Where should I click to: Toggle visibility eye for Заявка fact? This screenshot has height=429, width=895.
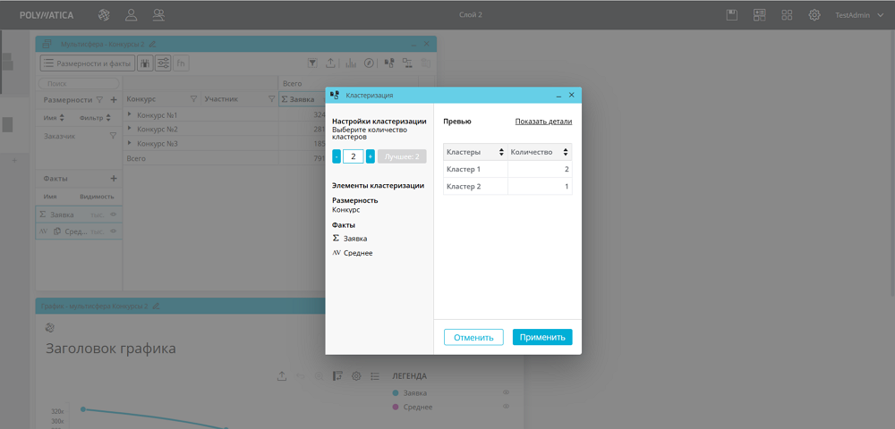pyautogui.click(x=114, y=214)
